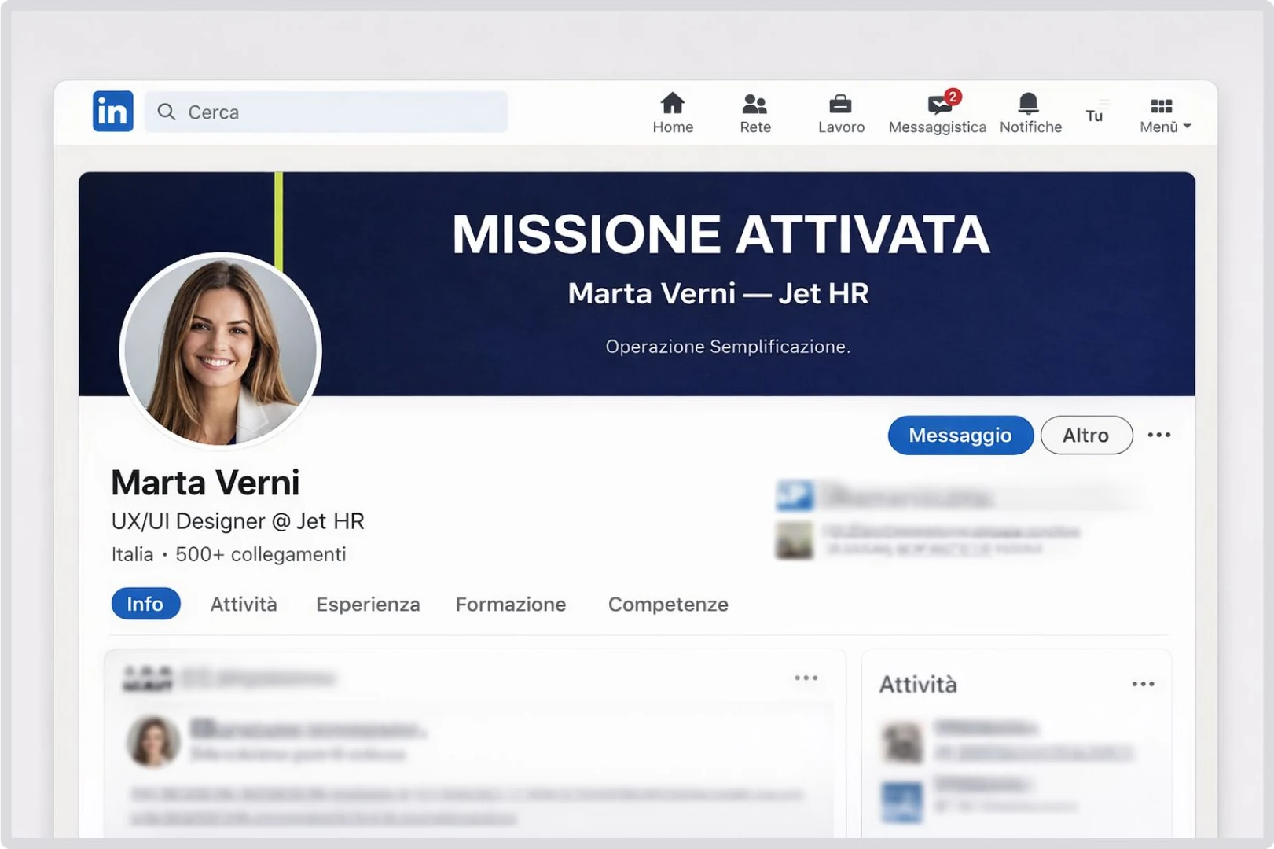Image resolution: width=1274 pixels, height=849 pixels.
Task: Open the blurred blue company logo entry
Action: point(795,496)
